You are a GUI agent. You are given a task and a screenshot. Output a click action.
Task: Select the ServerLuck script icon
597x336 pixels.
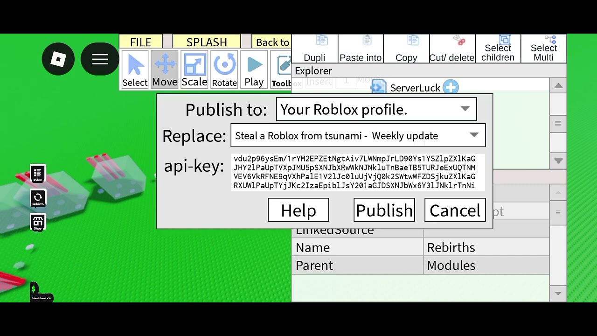(x=379, y=87)
